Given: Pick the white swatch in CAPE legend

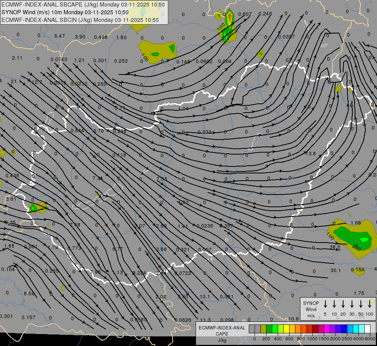Looking at the screenshot, I should tap(367, 329).
